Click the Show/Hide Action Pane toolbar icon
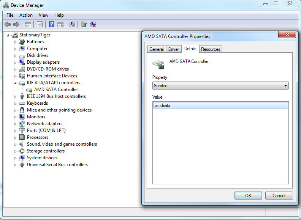 click(x=60, y=25)
